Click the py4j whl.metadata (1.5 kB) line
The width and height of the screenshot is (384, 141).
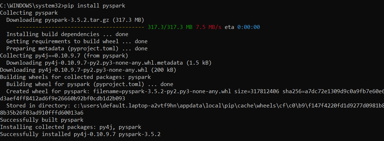click(109, 63)
